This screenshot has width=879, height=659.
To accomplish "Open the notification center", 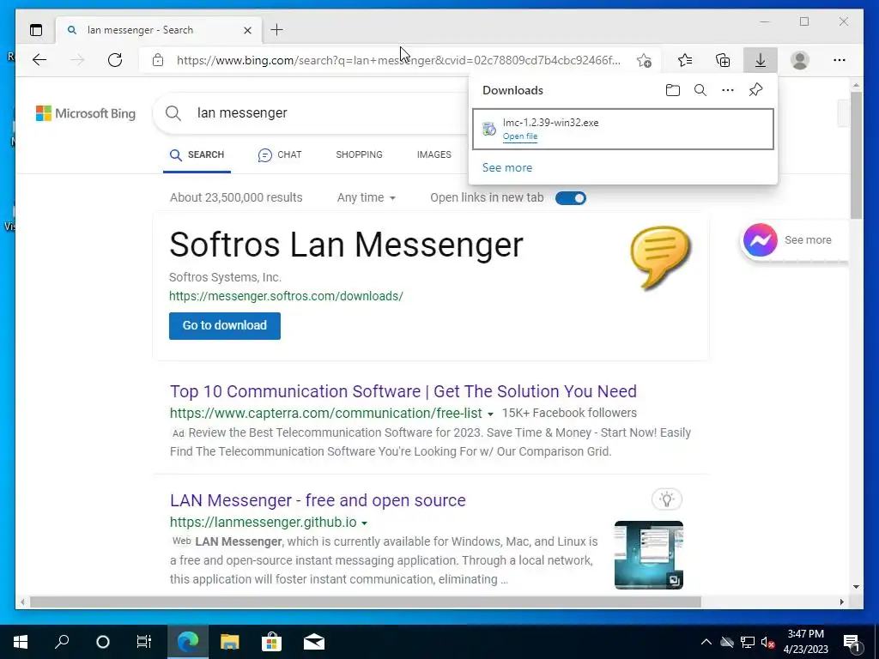I will (852, 643).
